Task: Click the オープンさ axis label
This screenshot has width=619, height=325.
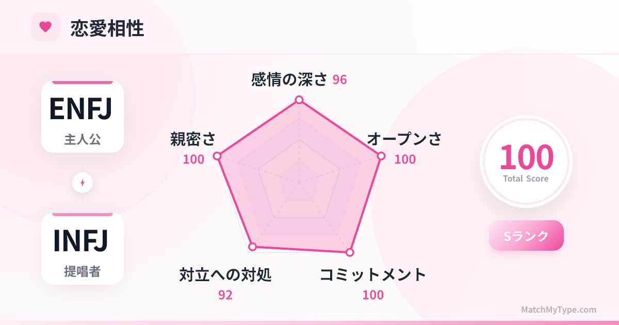Action: (x=404, y=139)
